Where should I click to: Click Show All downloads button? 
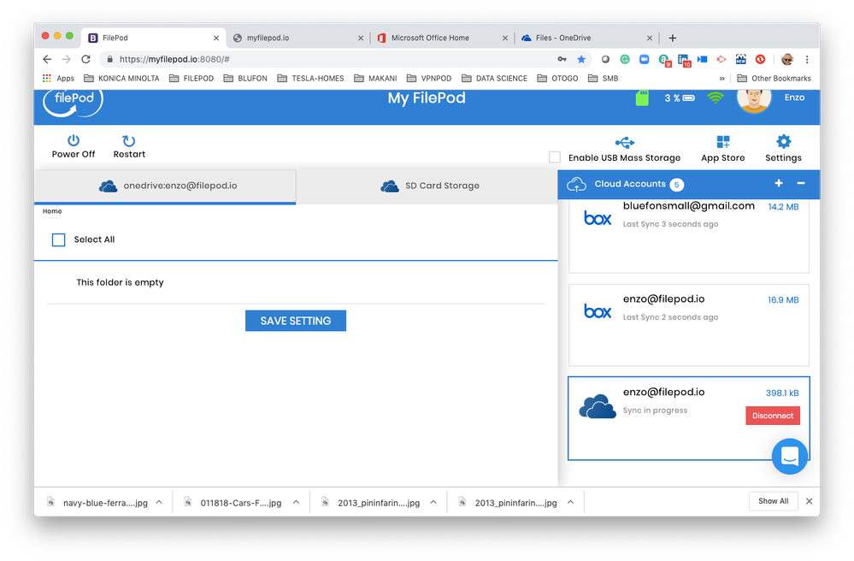coord(774,501)
